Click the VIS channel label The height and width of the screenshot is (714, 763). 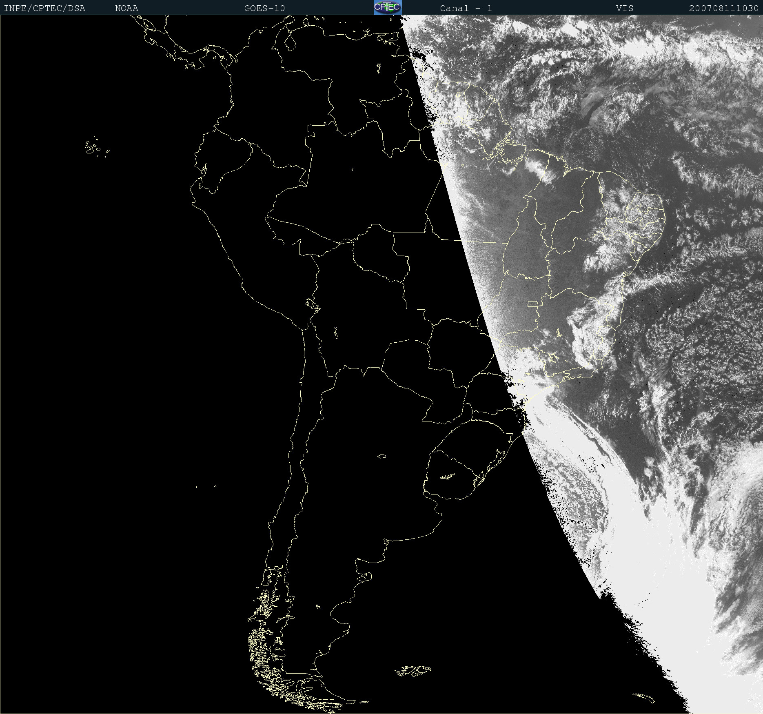(625, 8)
